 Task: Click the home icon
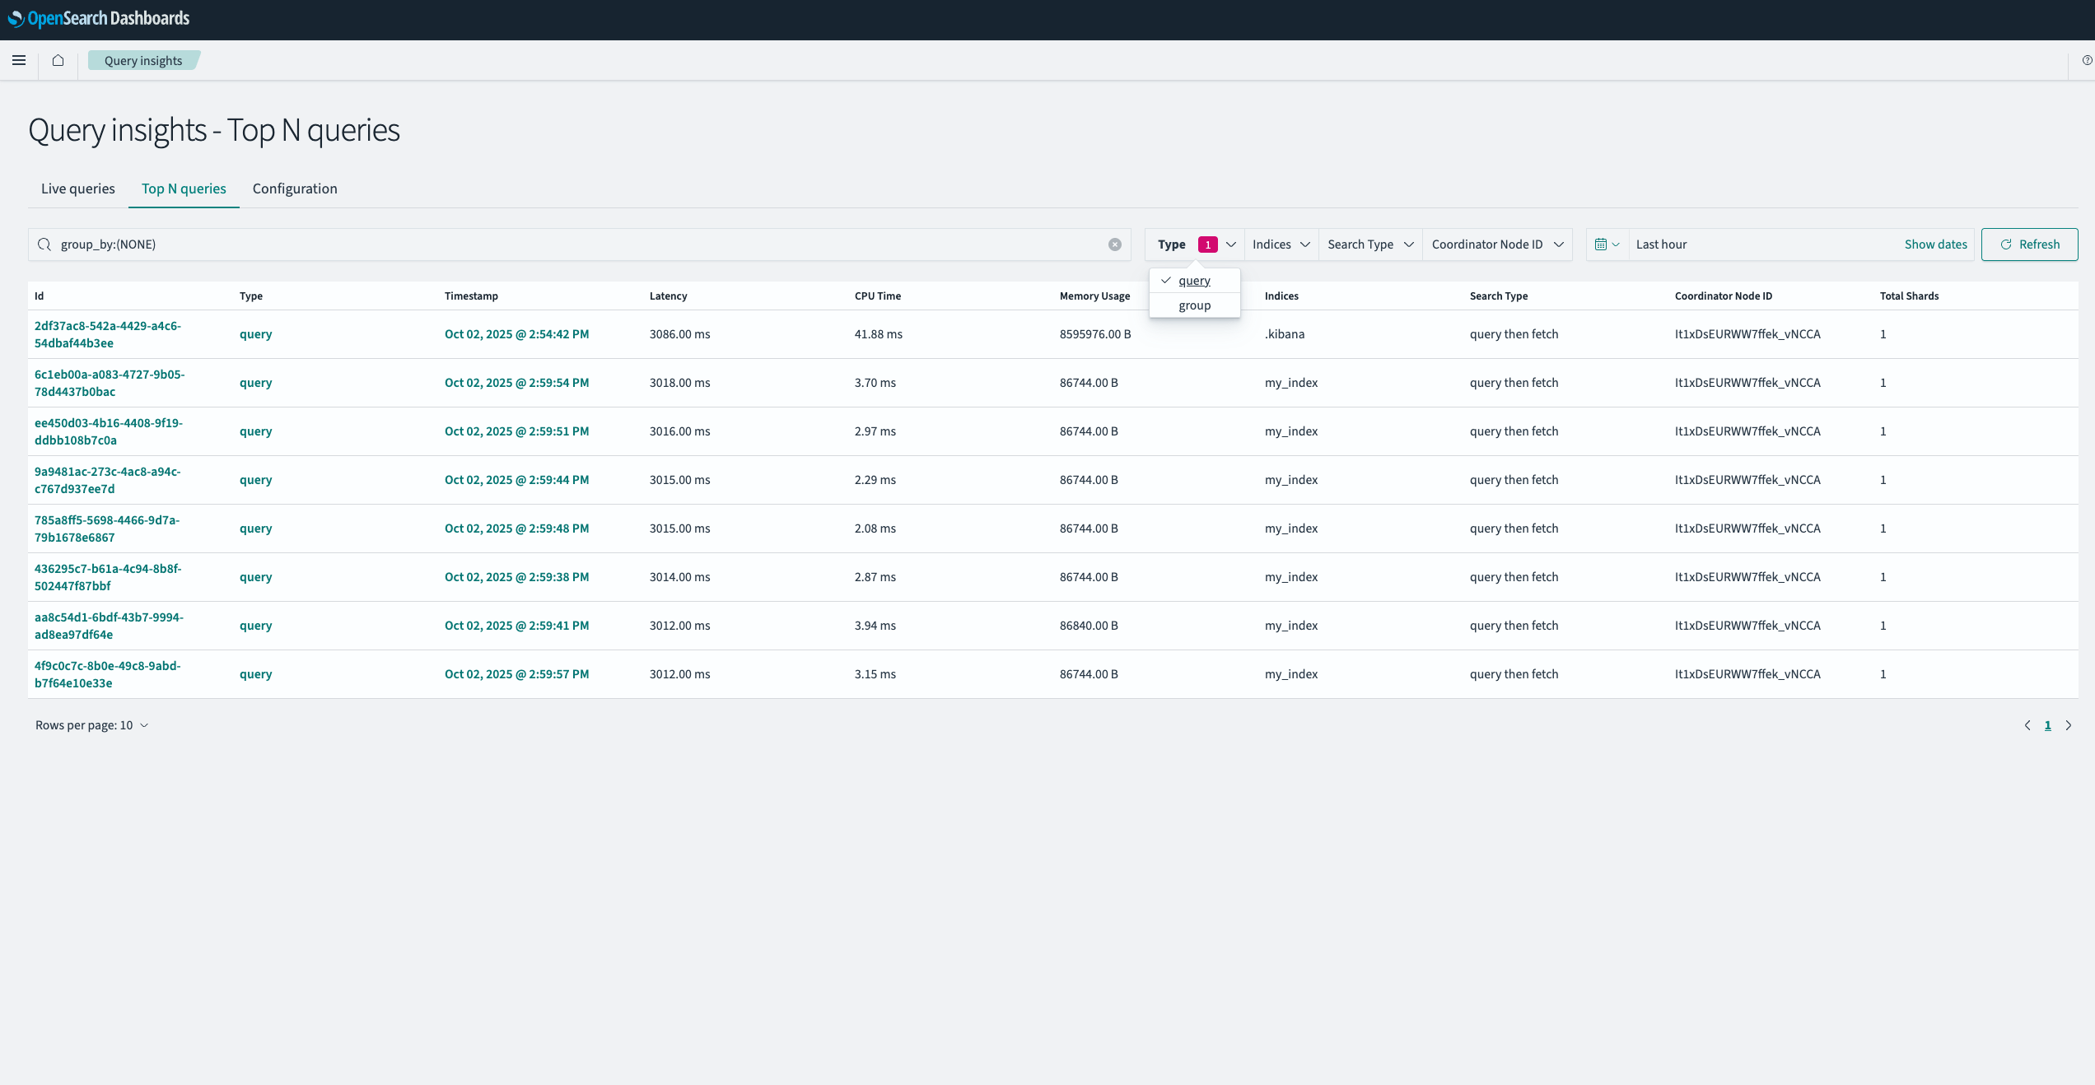coord(58,60)
